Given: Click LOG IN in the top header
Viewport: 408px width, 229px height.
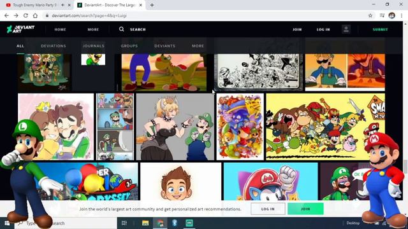Looking at the screenshot, I should click(x=323, y=29).
